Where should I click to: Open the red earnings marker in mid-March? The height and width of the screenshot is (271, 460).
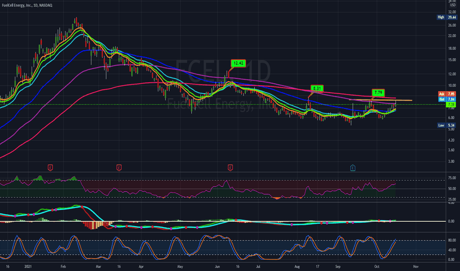(119, 168)
